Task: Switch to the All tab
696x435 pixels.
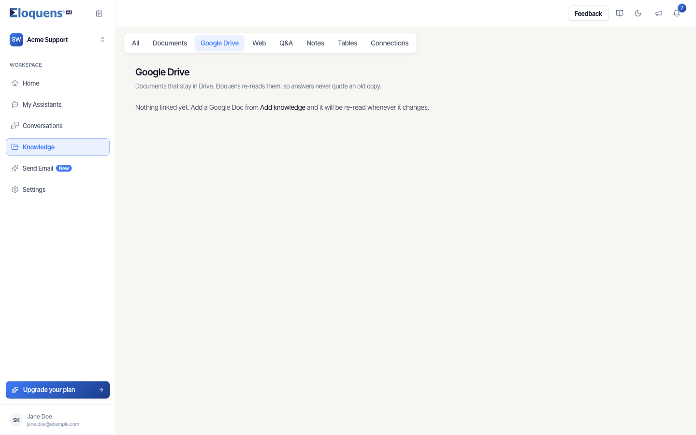Action: point(135,43)
